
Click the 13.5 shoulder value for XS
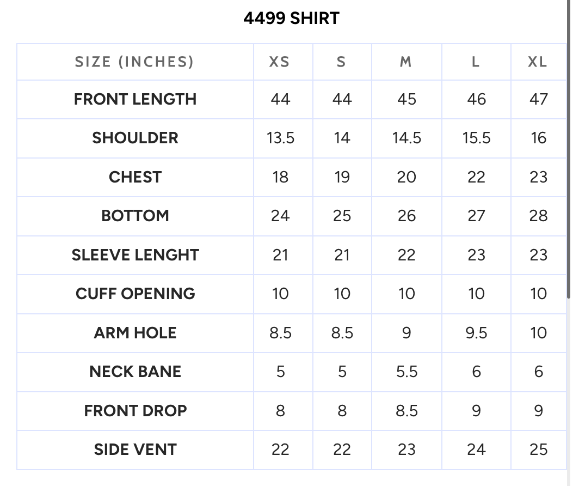[x=281, y=138]
